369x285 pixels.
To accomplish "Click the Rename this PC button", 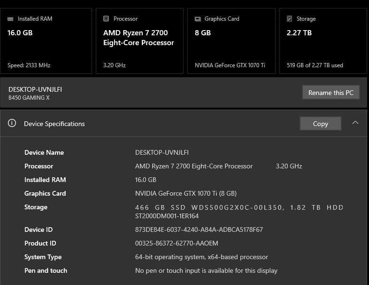I will [x=331, y=93].
